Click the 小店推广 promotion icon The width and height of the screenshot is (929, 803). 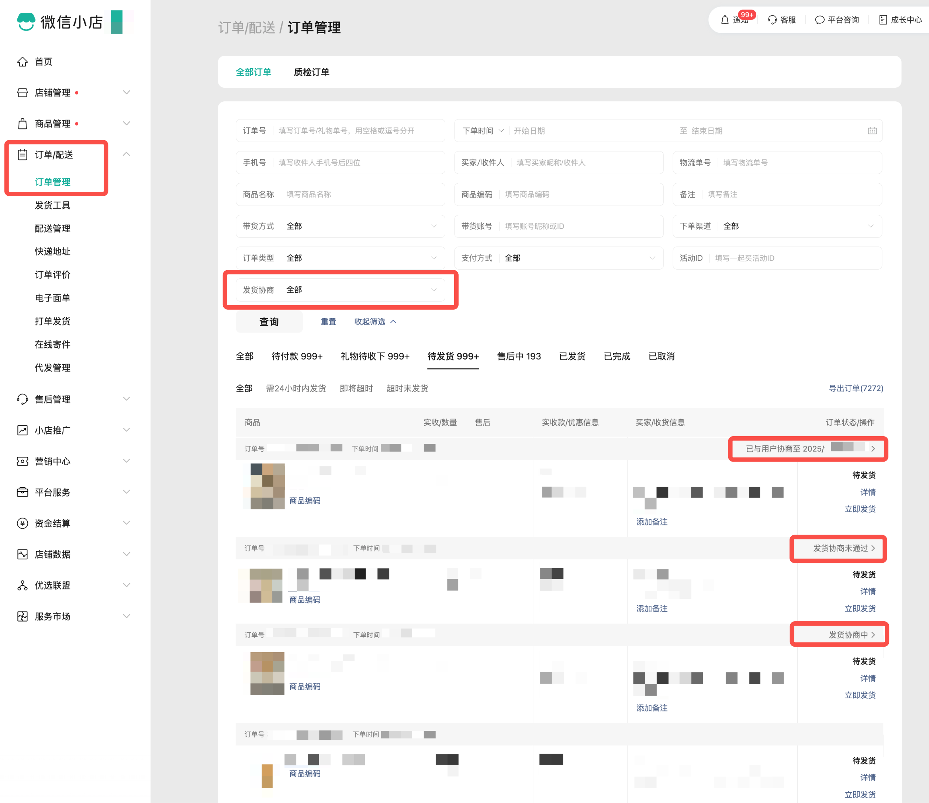[23, 430]
